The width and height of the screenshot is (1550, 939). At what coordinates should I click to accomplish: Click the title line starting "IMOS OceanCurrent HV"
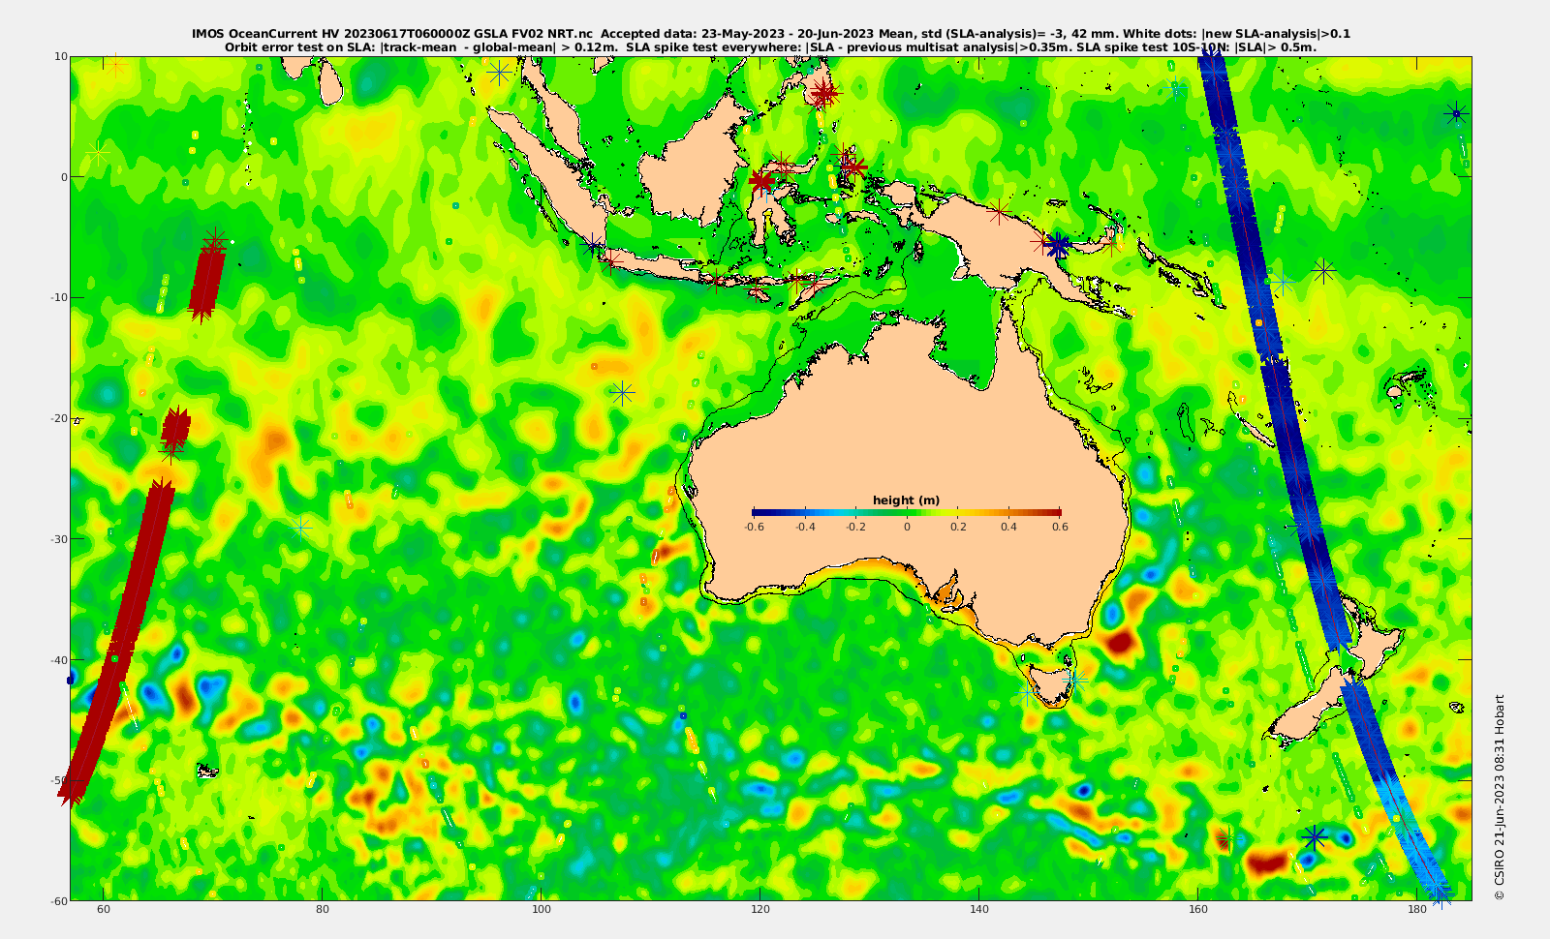tap(770, 34)
